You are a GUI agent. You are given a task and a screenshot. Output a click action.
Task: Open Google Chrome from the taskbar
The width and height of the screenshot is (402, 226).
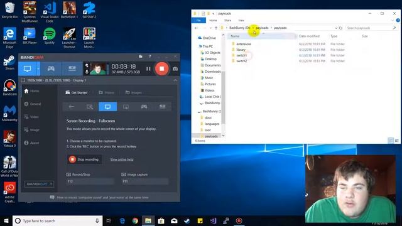coord(135,220)
